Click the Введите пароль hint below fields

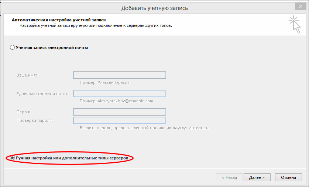[x=145, y=128]
